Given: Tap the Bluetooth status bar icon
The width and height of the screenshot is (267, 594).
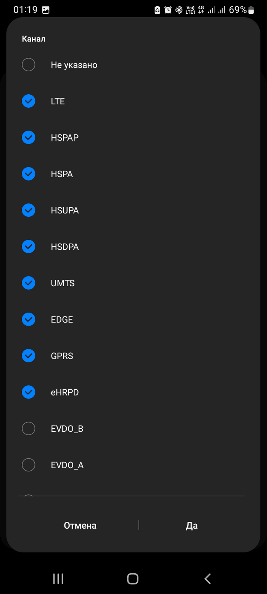Looking at the screenshot, I should pos(179,10).
